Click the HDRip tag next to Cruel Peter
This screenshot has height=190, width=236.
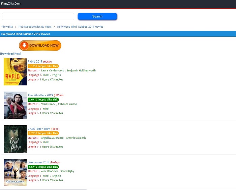55,129
